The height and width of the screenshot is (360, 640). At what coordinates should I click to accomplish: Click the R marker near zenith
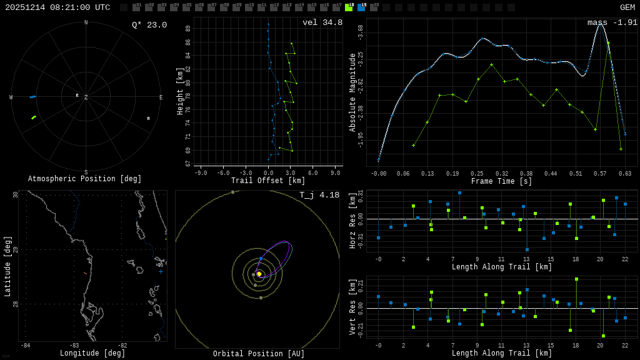(x=77, y=96)
